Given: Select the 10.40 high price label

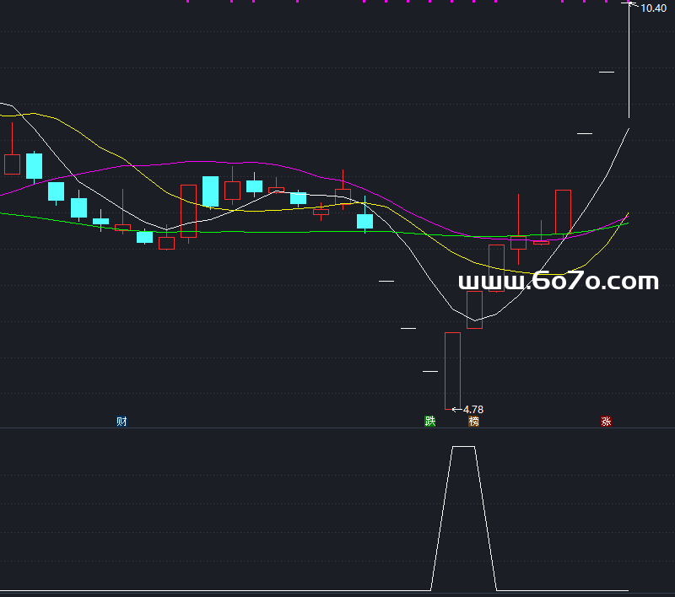Looking at the screenshot, I should click(x=653, y=8).
